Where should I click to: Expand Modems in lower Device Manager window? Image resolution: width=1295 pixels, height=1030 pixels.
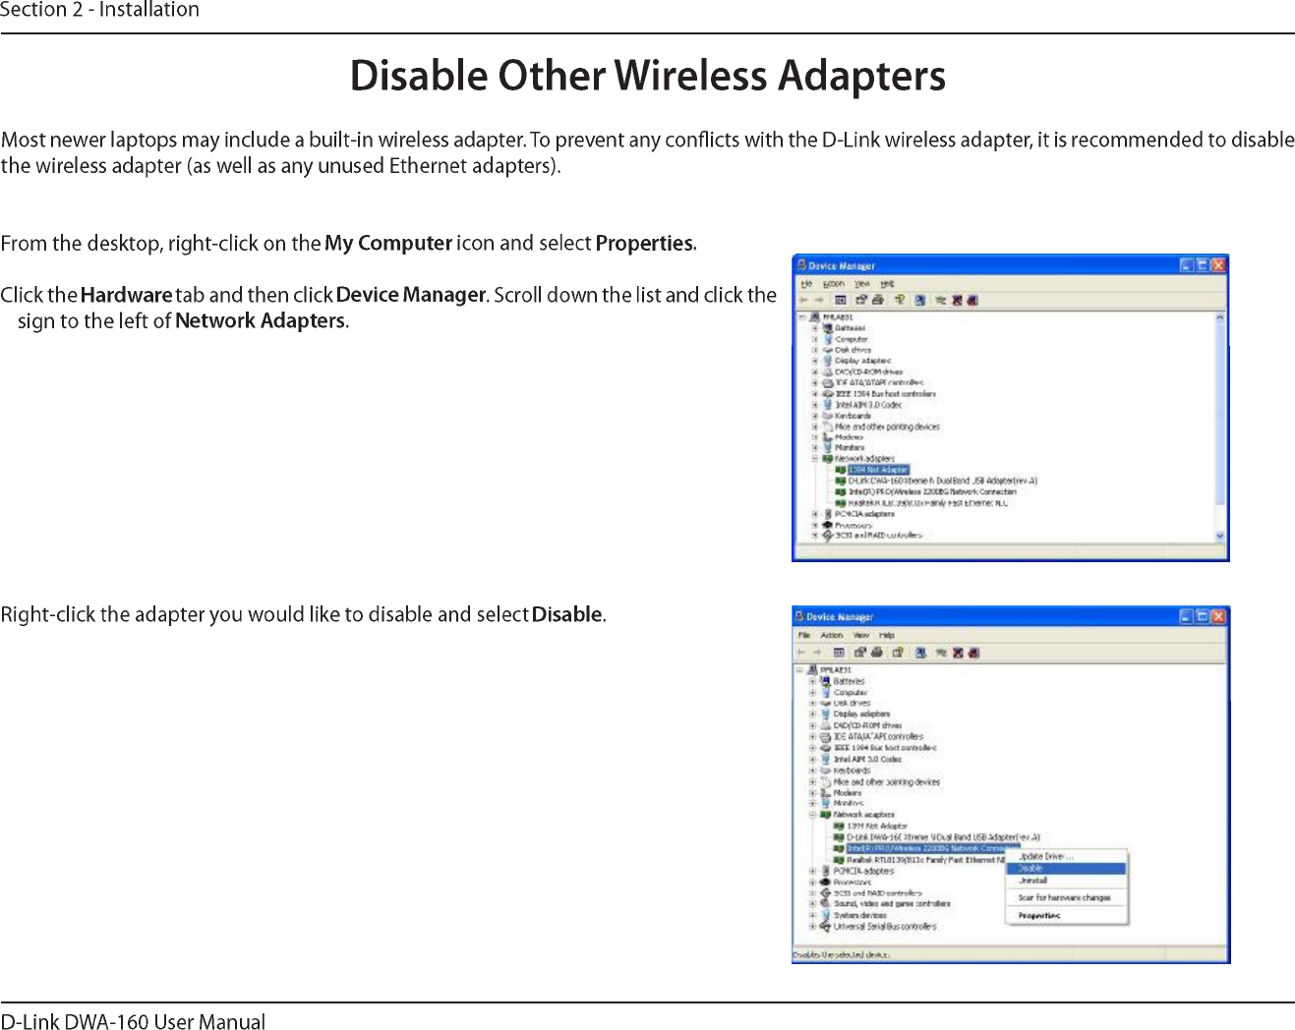click(x=812, y=792)
